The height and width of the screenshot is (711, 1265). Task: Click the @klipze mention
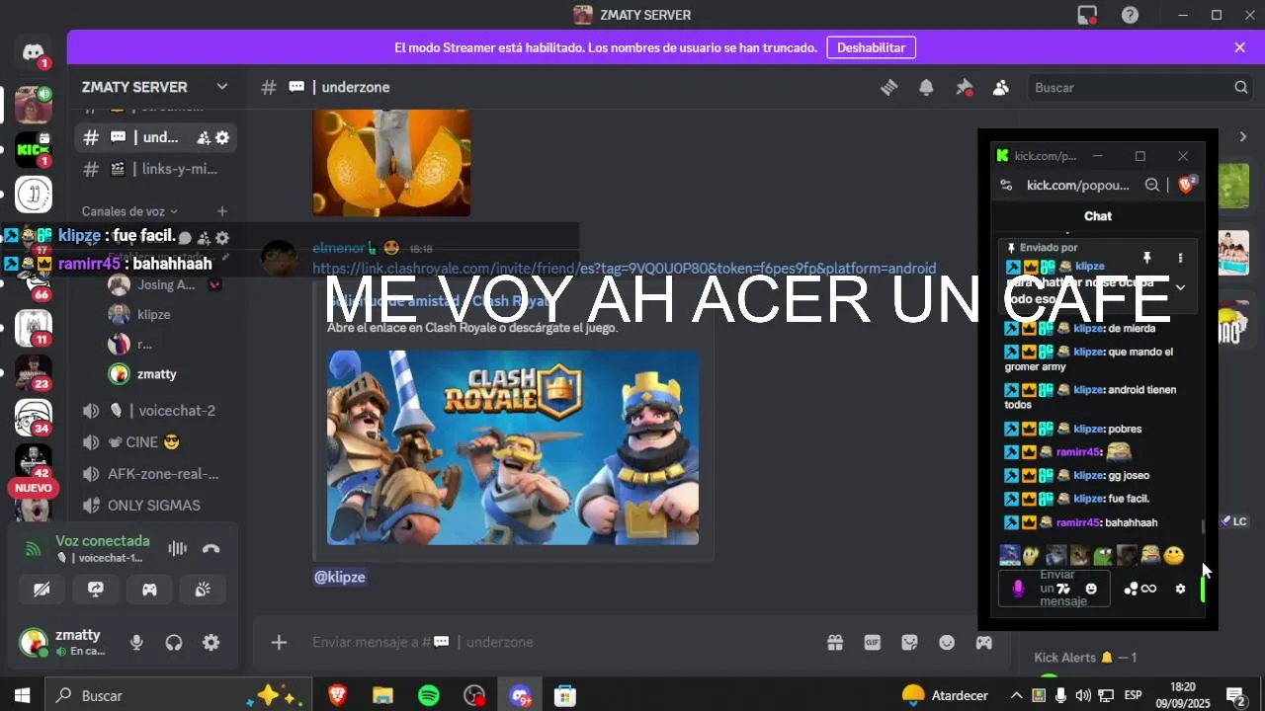340,577
